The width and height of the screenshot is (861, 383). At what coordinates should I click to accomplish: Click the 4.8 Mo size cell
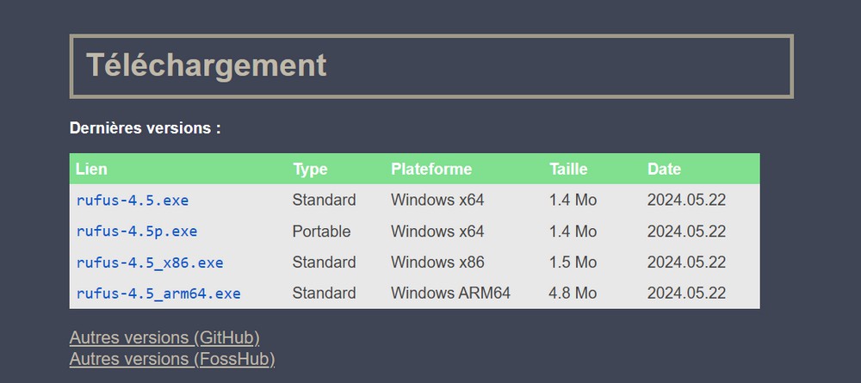(573, 293)
